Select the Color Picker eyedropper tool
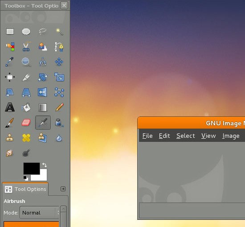The image size is (245, 227). pos(9,62)
